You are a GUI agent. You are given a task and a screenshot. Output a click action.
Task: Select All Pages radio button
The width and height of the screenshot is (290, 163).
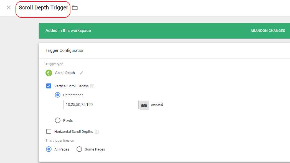49,149
